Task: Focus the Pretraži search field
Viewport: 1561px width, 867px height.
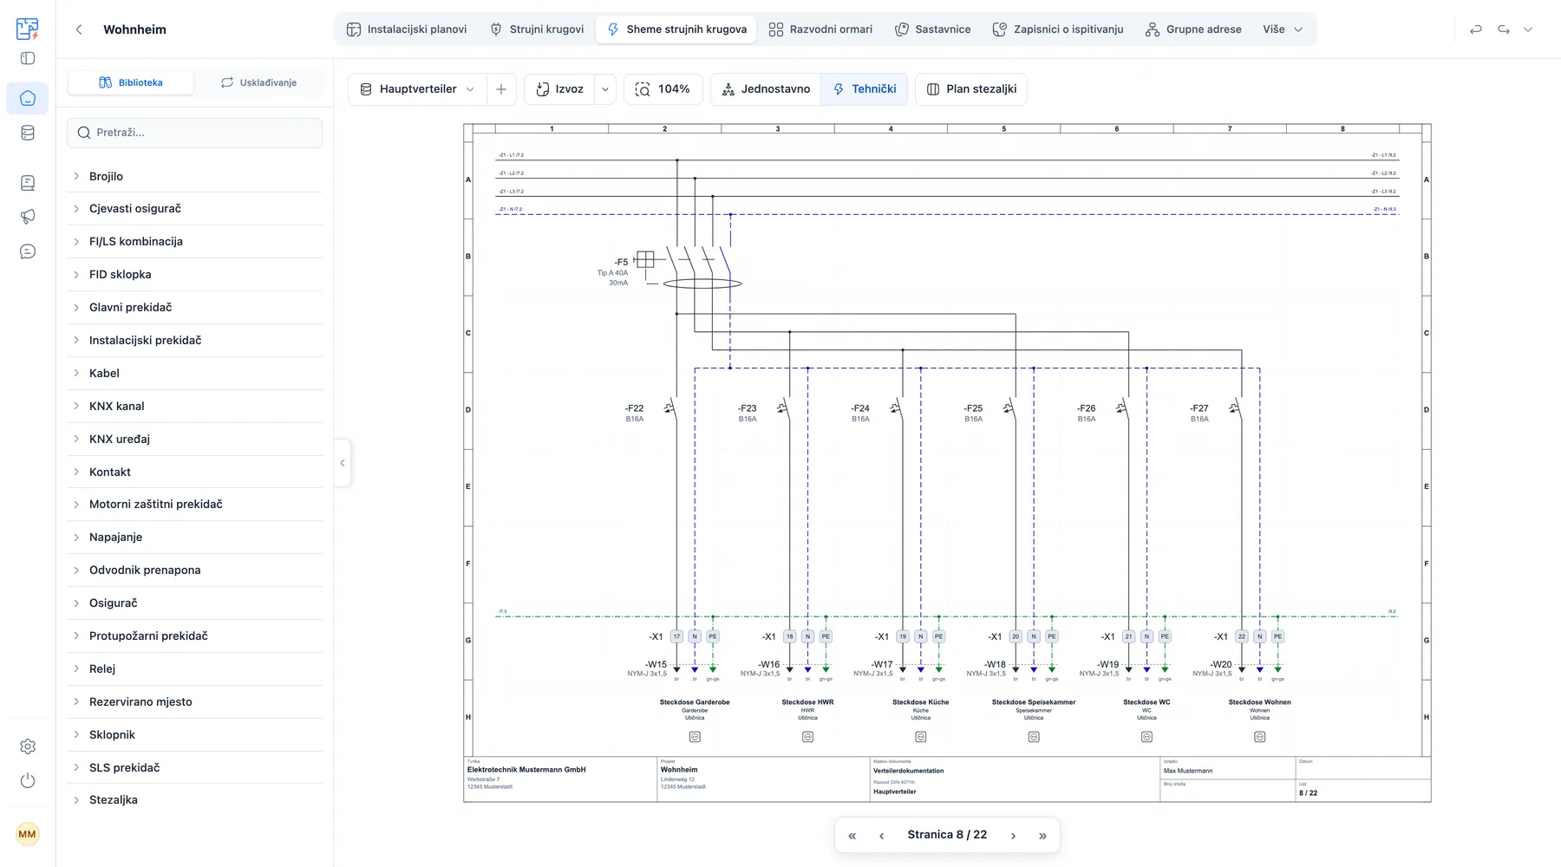Action: 194,133
